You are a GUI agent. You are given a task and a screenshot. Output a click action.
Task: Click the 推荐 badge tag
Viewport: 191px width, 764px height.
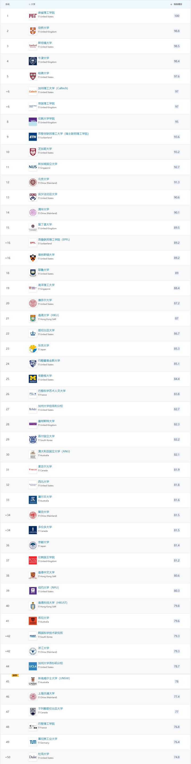coord(15,675)
